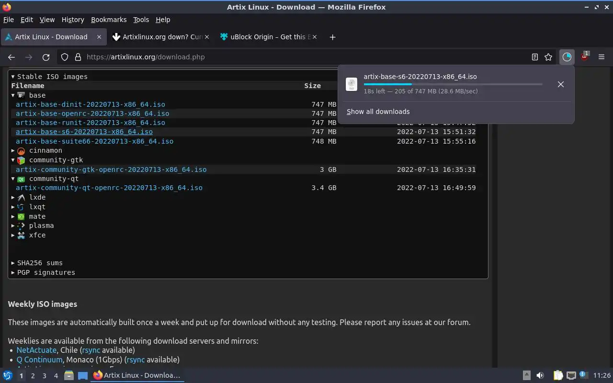Close the Artixlinux.org down tab
Image resolution: width=613 pixels, height=383 pixels.
(207, 37)
